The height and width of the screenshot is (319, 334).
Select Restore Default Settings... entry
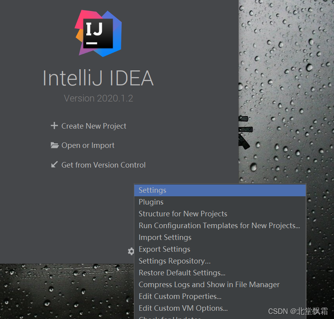click(220, 273)
